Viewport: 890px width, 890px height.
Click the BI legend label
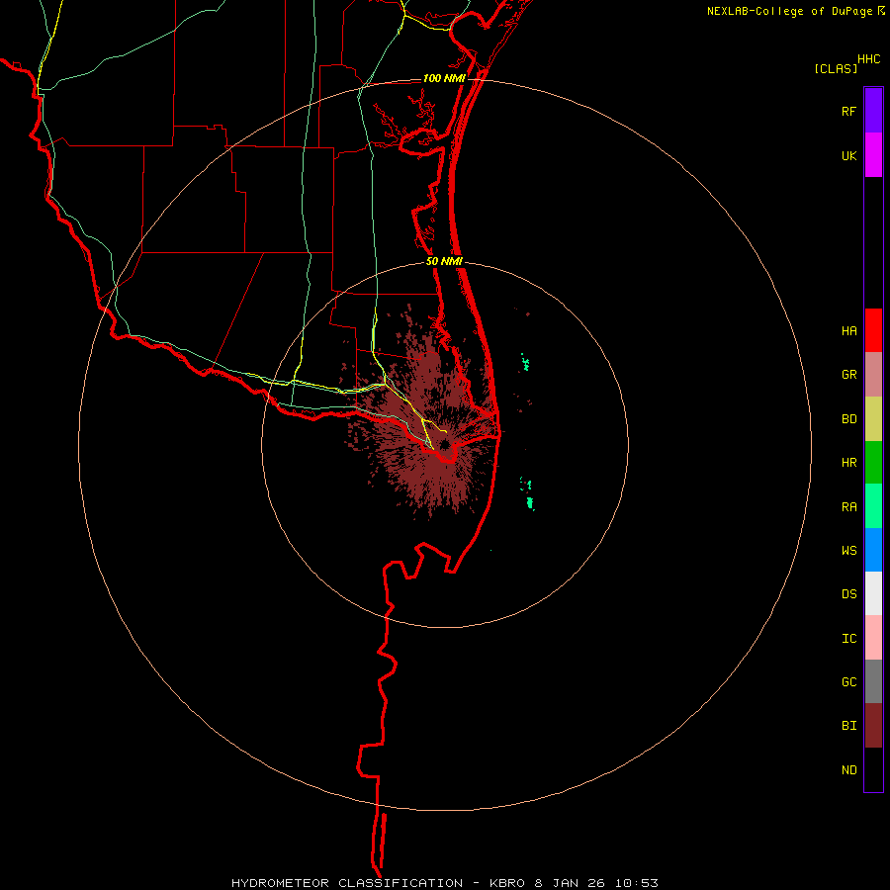click(x=848, y=726)
